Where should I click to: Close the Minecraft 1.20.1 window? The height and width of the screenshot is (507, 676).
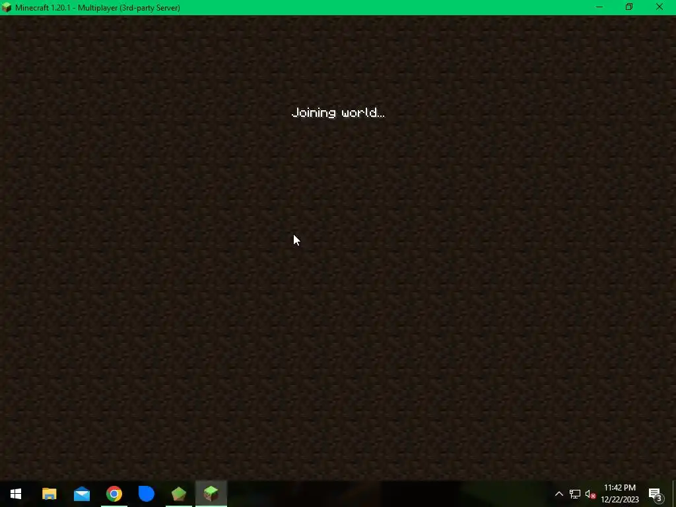659,7
